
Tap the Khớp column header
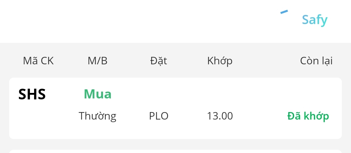(x=220, y=61)
